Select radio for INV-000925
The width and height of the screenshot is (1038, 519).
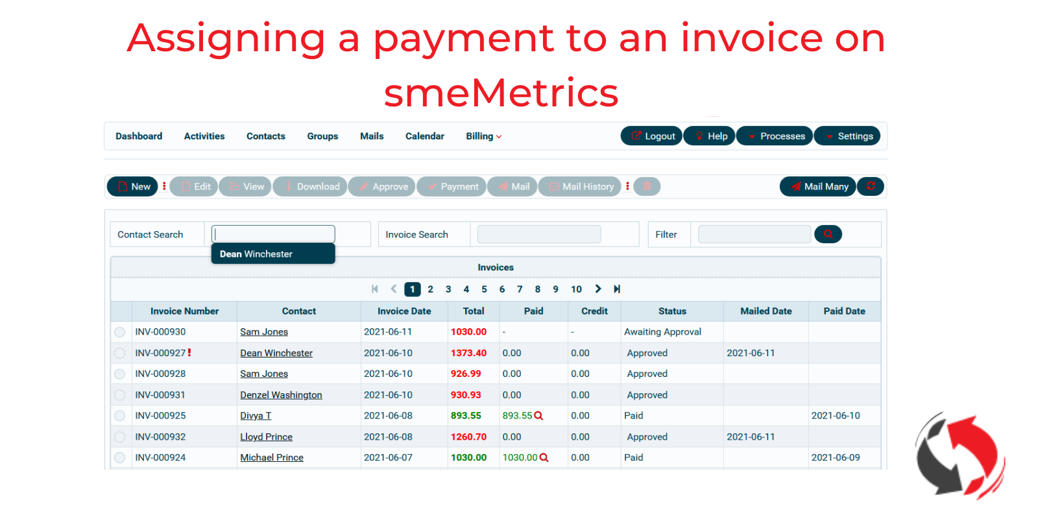pyautogui.click(x=119, y=416)
